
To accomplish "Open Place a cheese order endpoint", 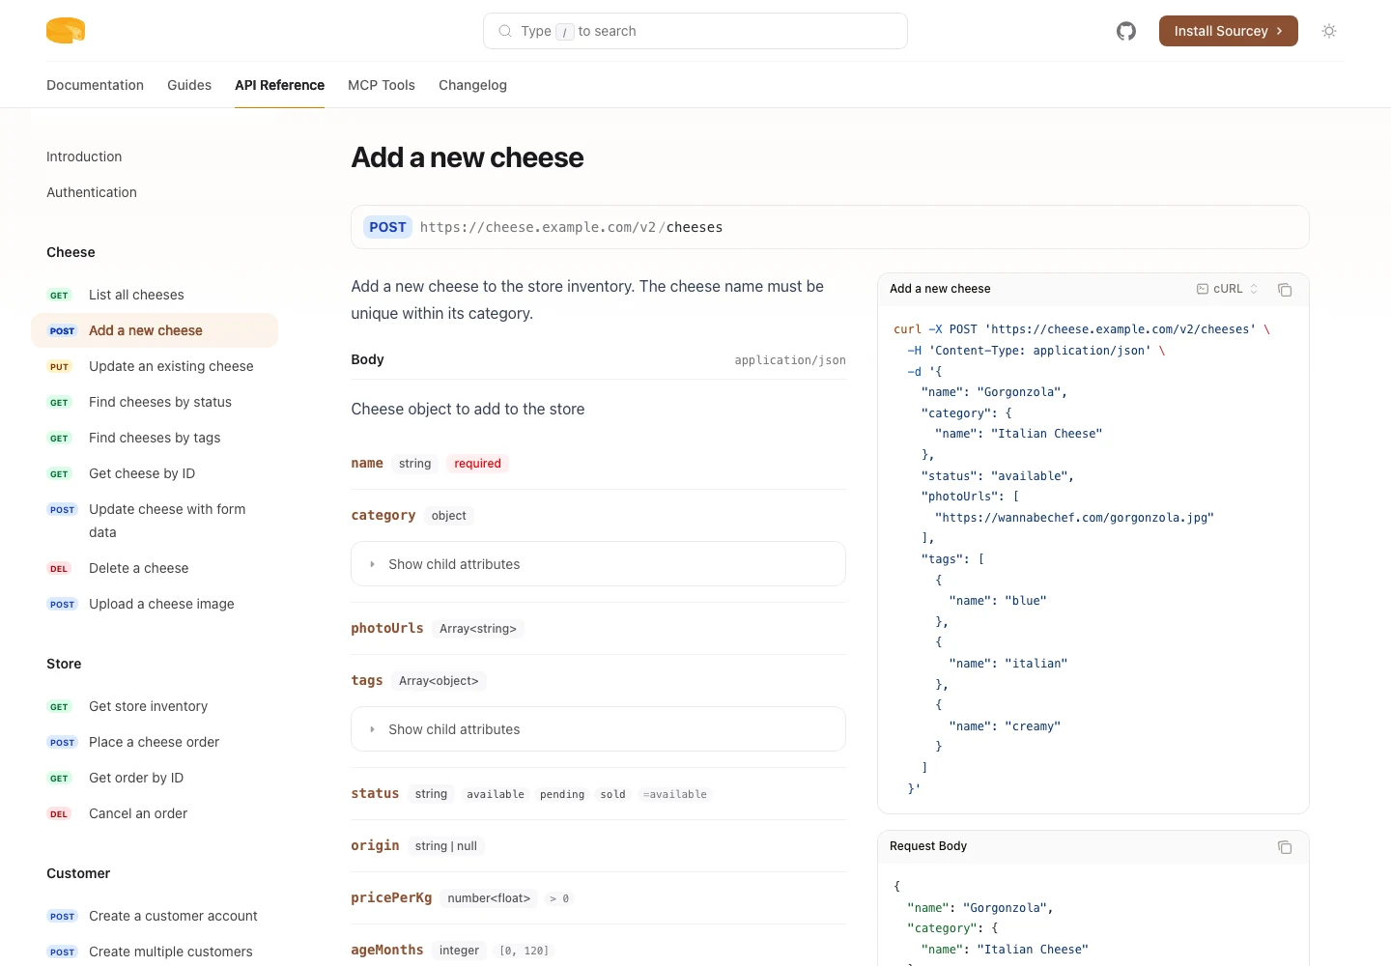I will click(155, 742).
